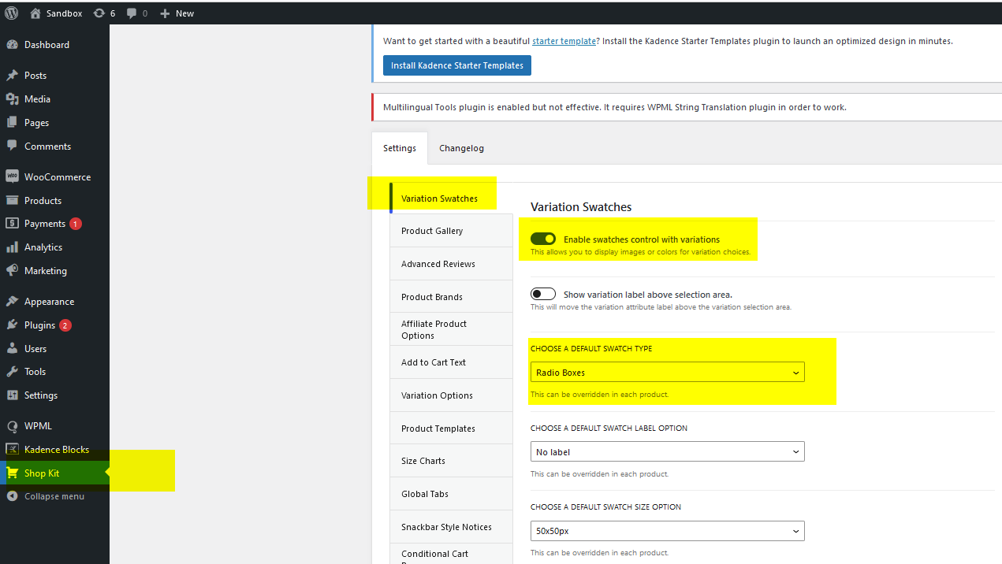
Task: Click the Dashboard gauge icon
Action: 12,45
